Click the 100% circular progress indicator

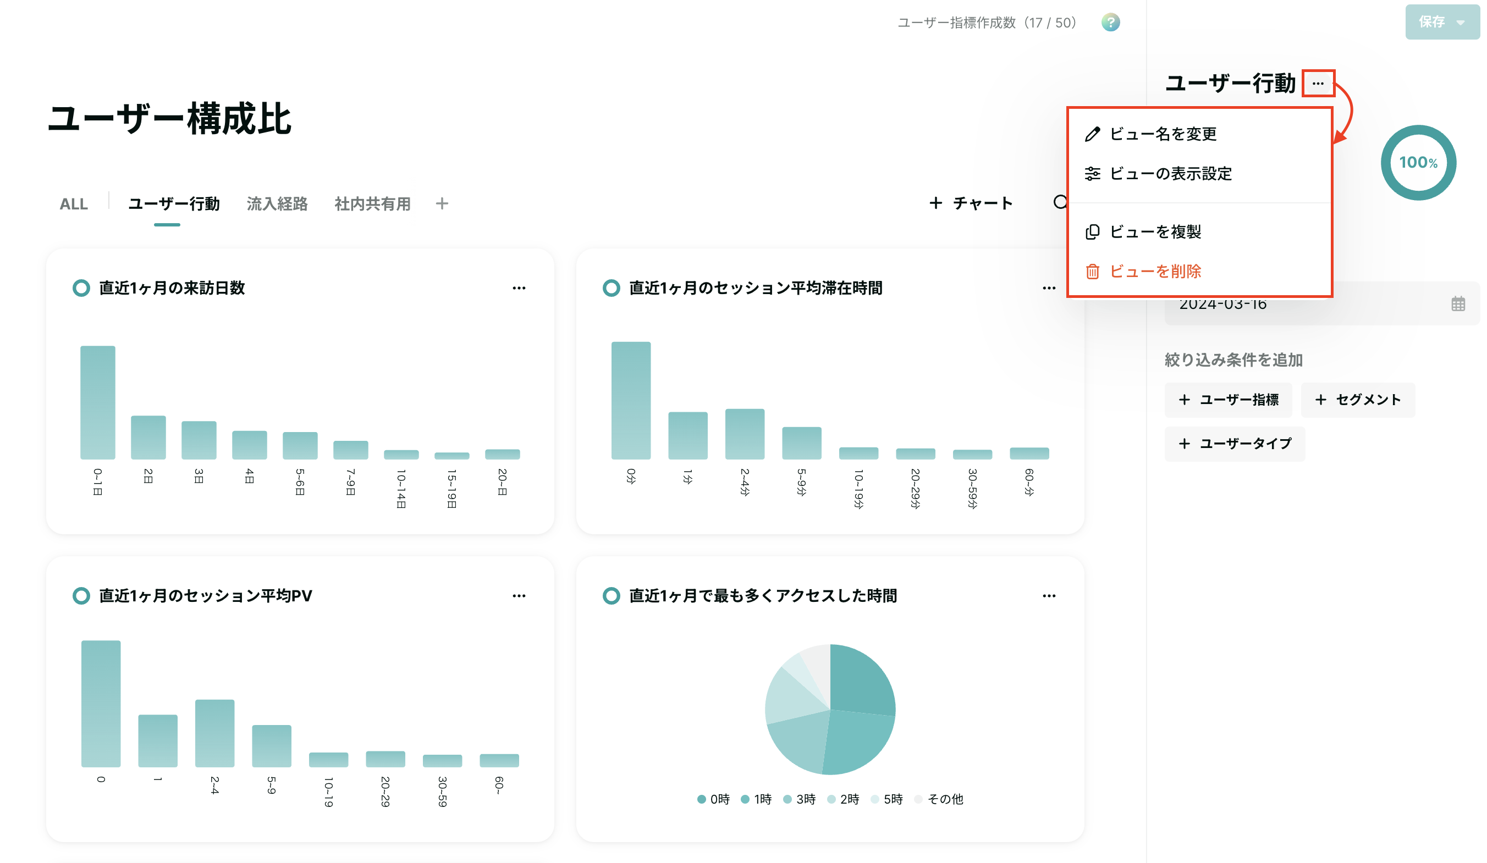(1418, 162)
